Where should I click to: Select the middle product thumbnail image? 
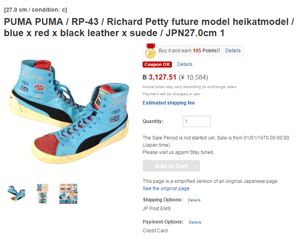point(42,194)
